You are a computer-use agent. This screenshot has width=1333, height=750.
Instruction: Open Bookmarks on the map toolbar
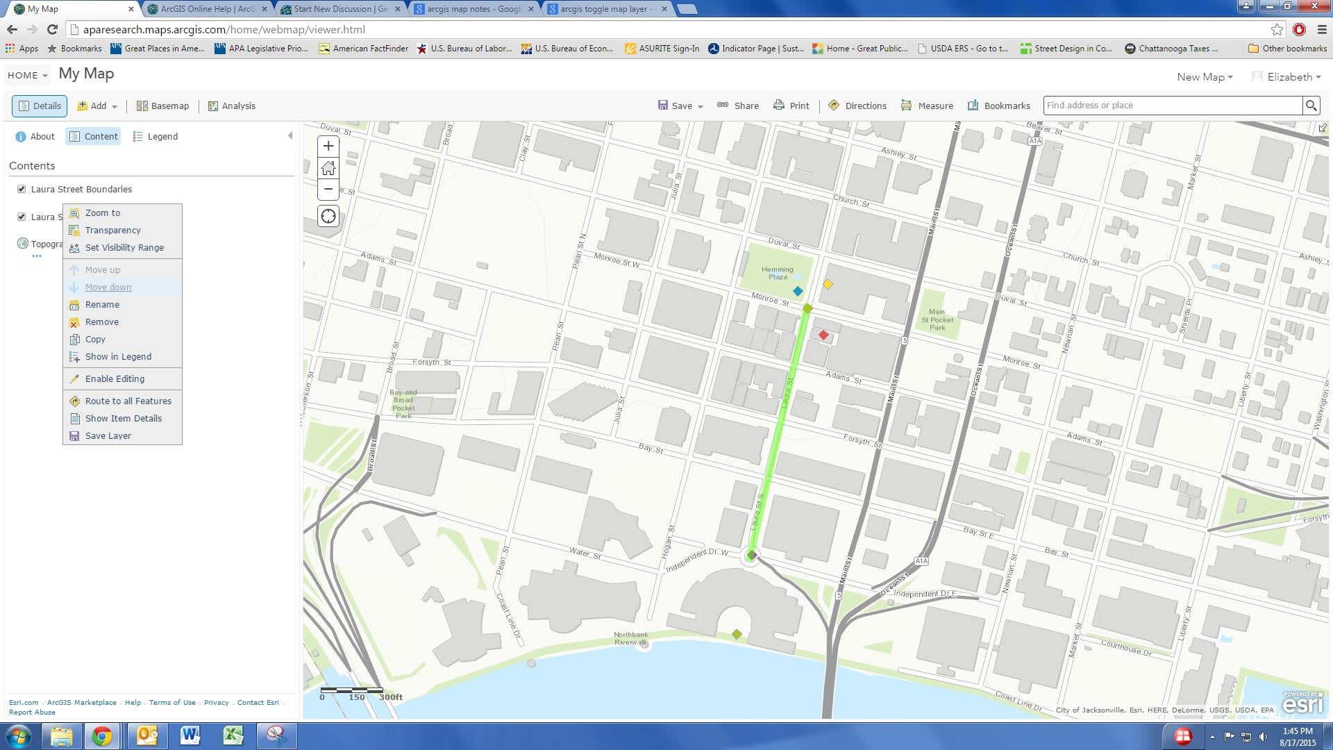tap(999, 106)
